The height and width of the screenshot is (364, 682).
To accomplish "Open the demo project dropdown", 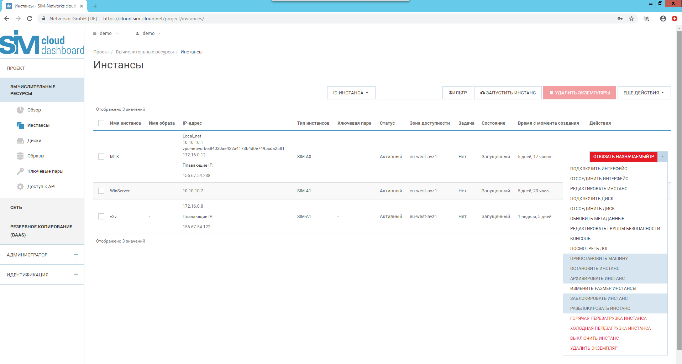I will tap(105, 33).
